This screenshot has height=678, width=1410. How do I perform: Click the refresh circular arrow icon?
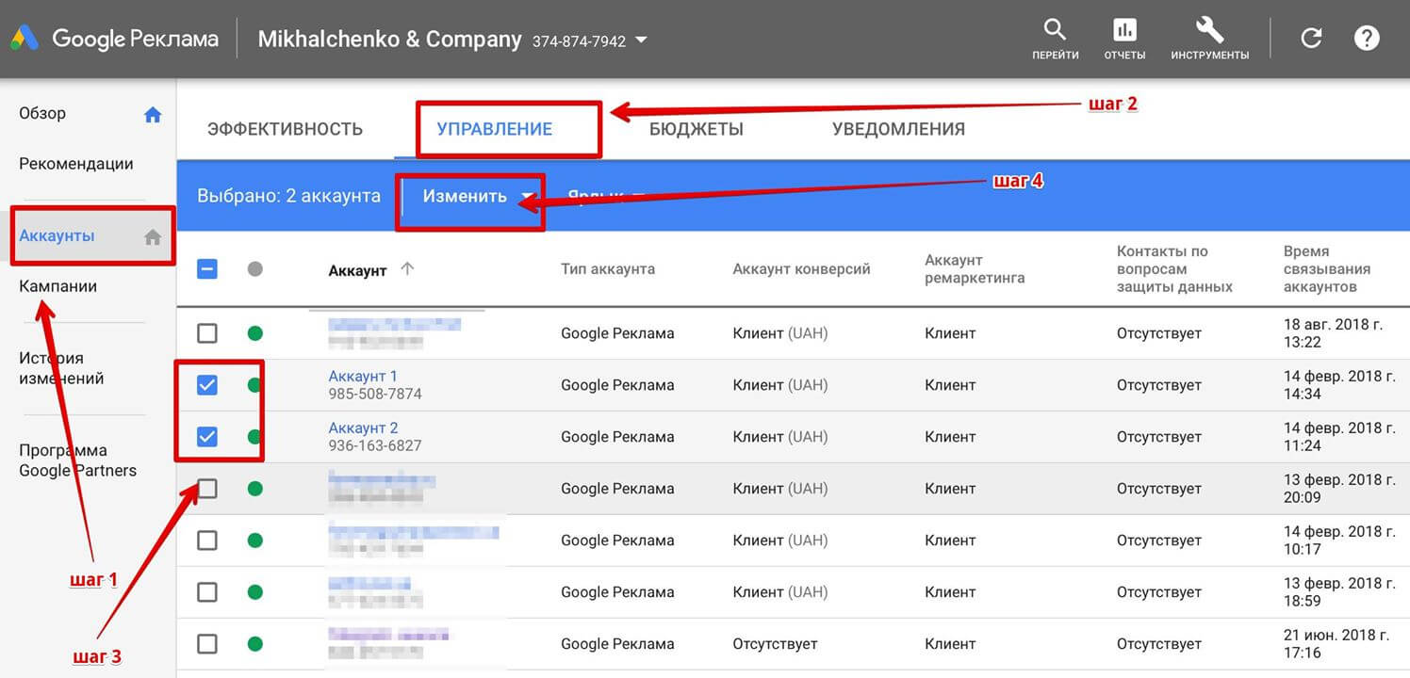(1311, 39)
